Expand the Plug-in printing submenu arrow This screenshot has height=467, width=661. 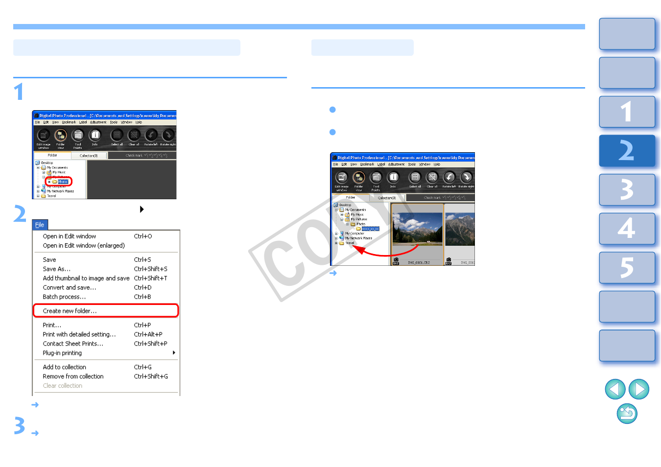tap(174, 353)
